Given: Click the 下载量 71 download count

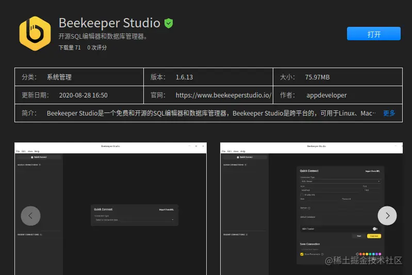Looking at the screenshot, I should pos(70,47).
